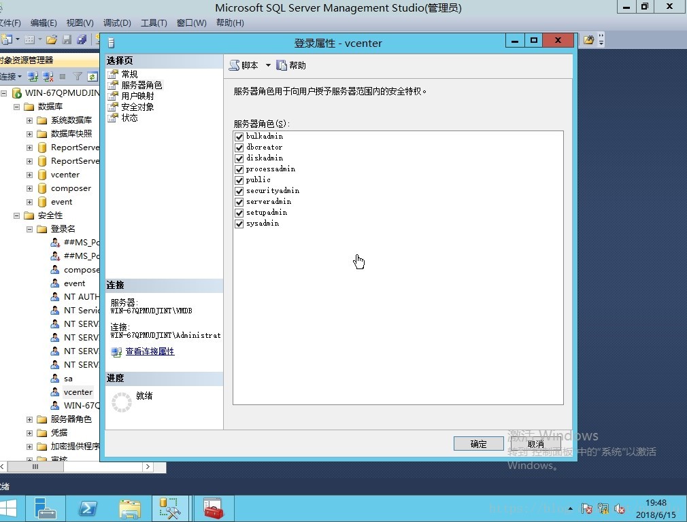
Task: Open the 编辑(E) menu
Action: click(x=44, y=23)
